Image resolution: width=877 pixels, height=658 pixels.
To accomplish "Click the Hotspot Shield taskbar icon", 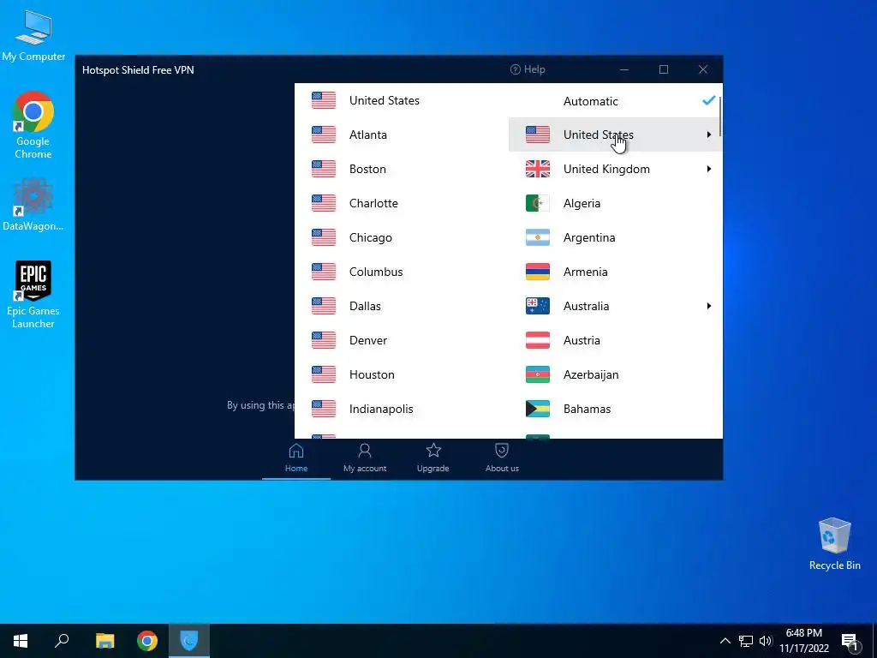I will (189, 641).
